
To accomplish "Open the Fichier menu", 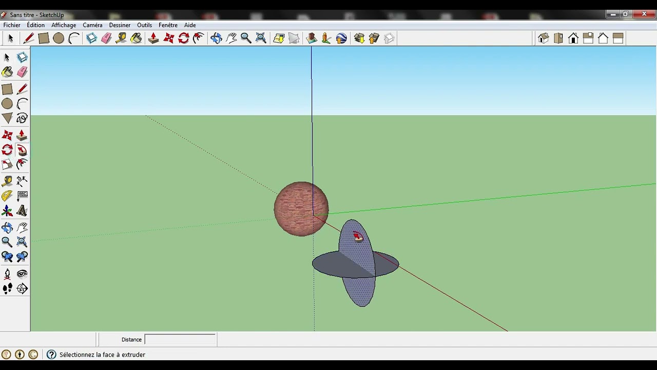I will 12,25.
